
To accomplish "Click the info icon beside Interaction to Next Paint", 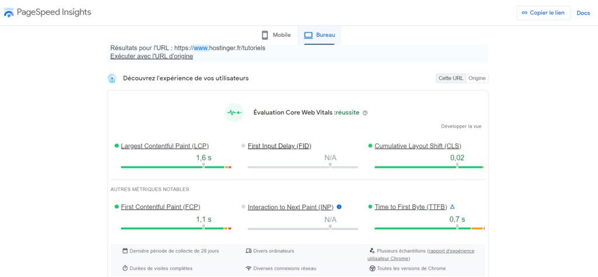I will point(339,207).
